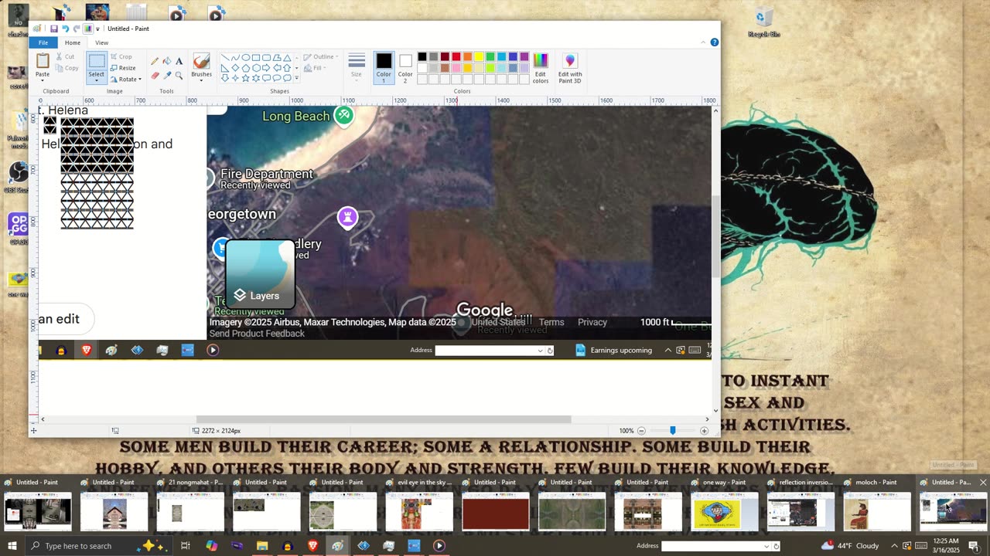Open the weather widget showing 44°F Cloudy
The width and height of the screenshot is (990, 556).
(849, 546)
